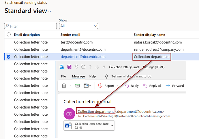The width and height of the screenshot is (199, 139).
Task: Save the message using the floppy icon
Action: tap(69, 67)
